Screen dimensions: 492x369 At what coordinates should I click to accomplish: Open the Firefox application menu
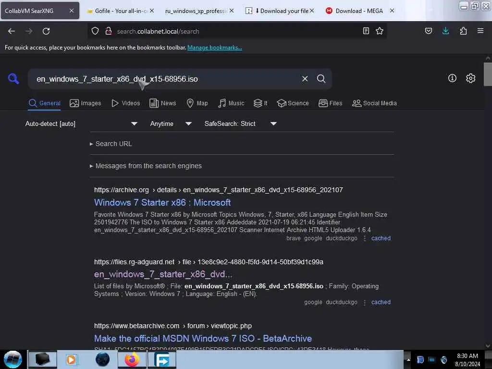[x=480, y=31]
